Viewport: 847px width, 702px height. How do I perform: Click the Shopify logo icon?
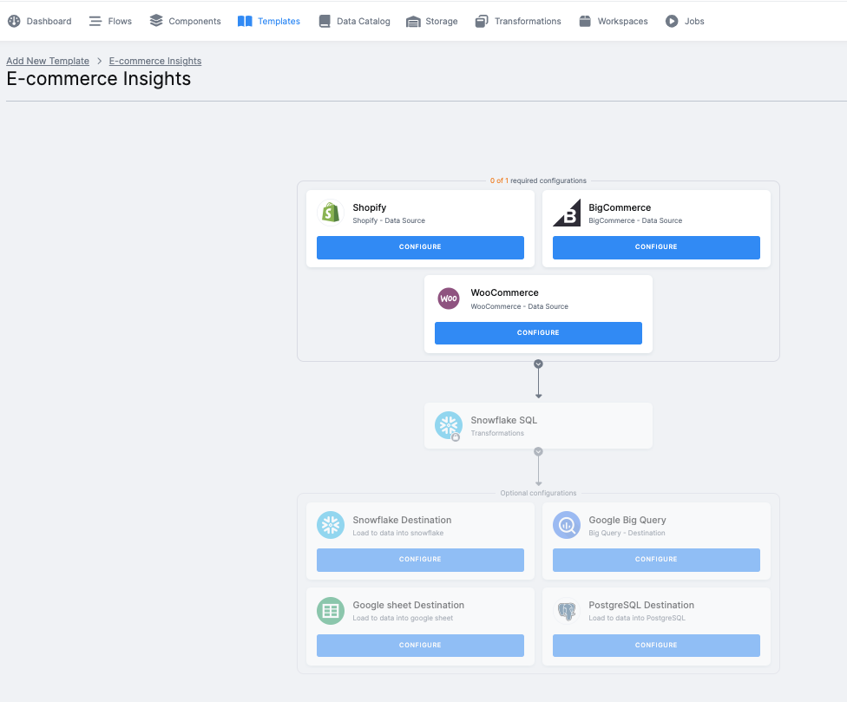[331, 212]
